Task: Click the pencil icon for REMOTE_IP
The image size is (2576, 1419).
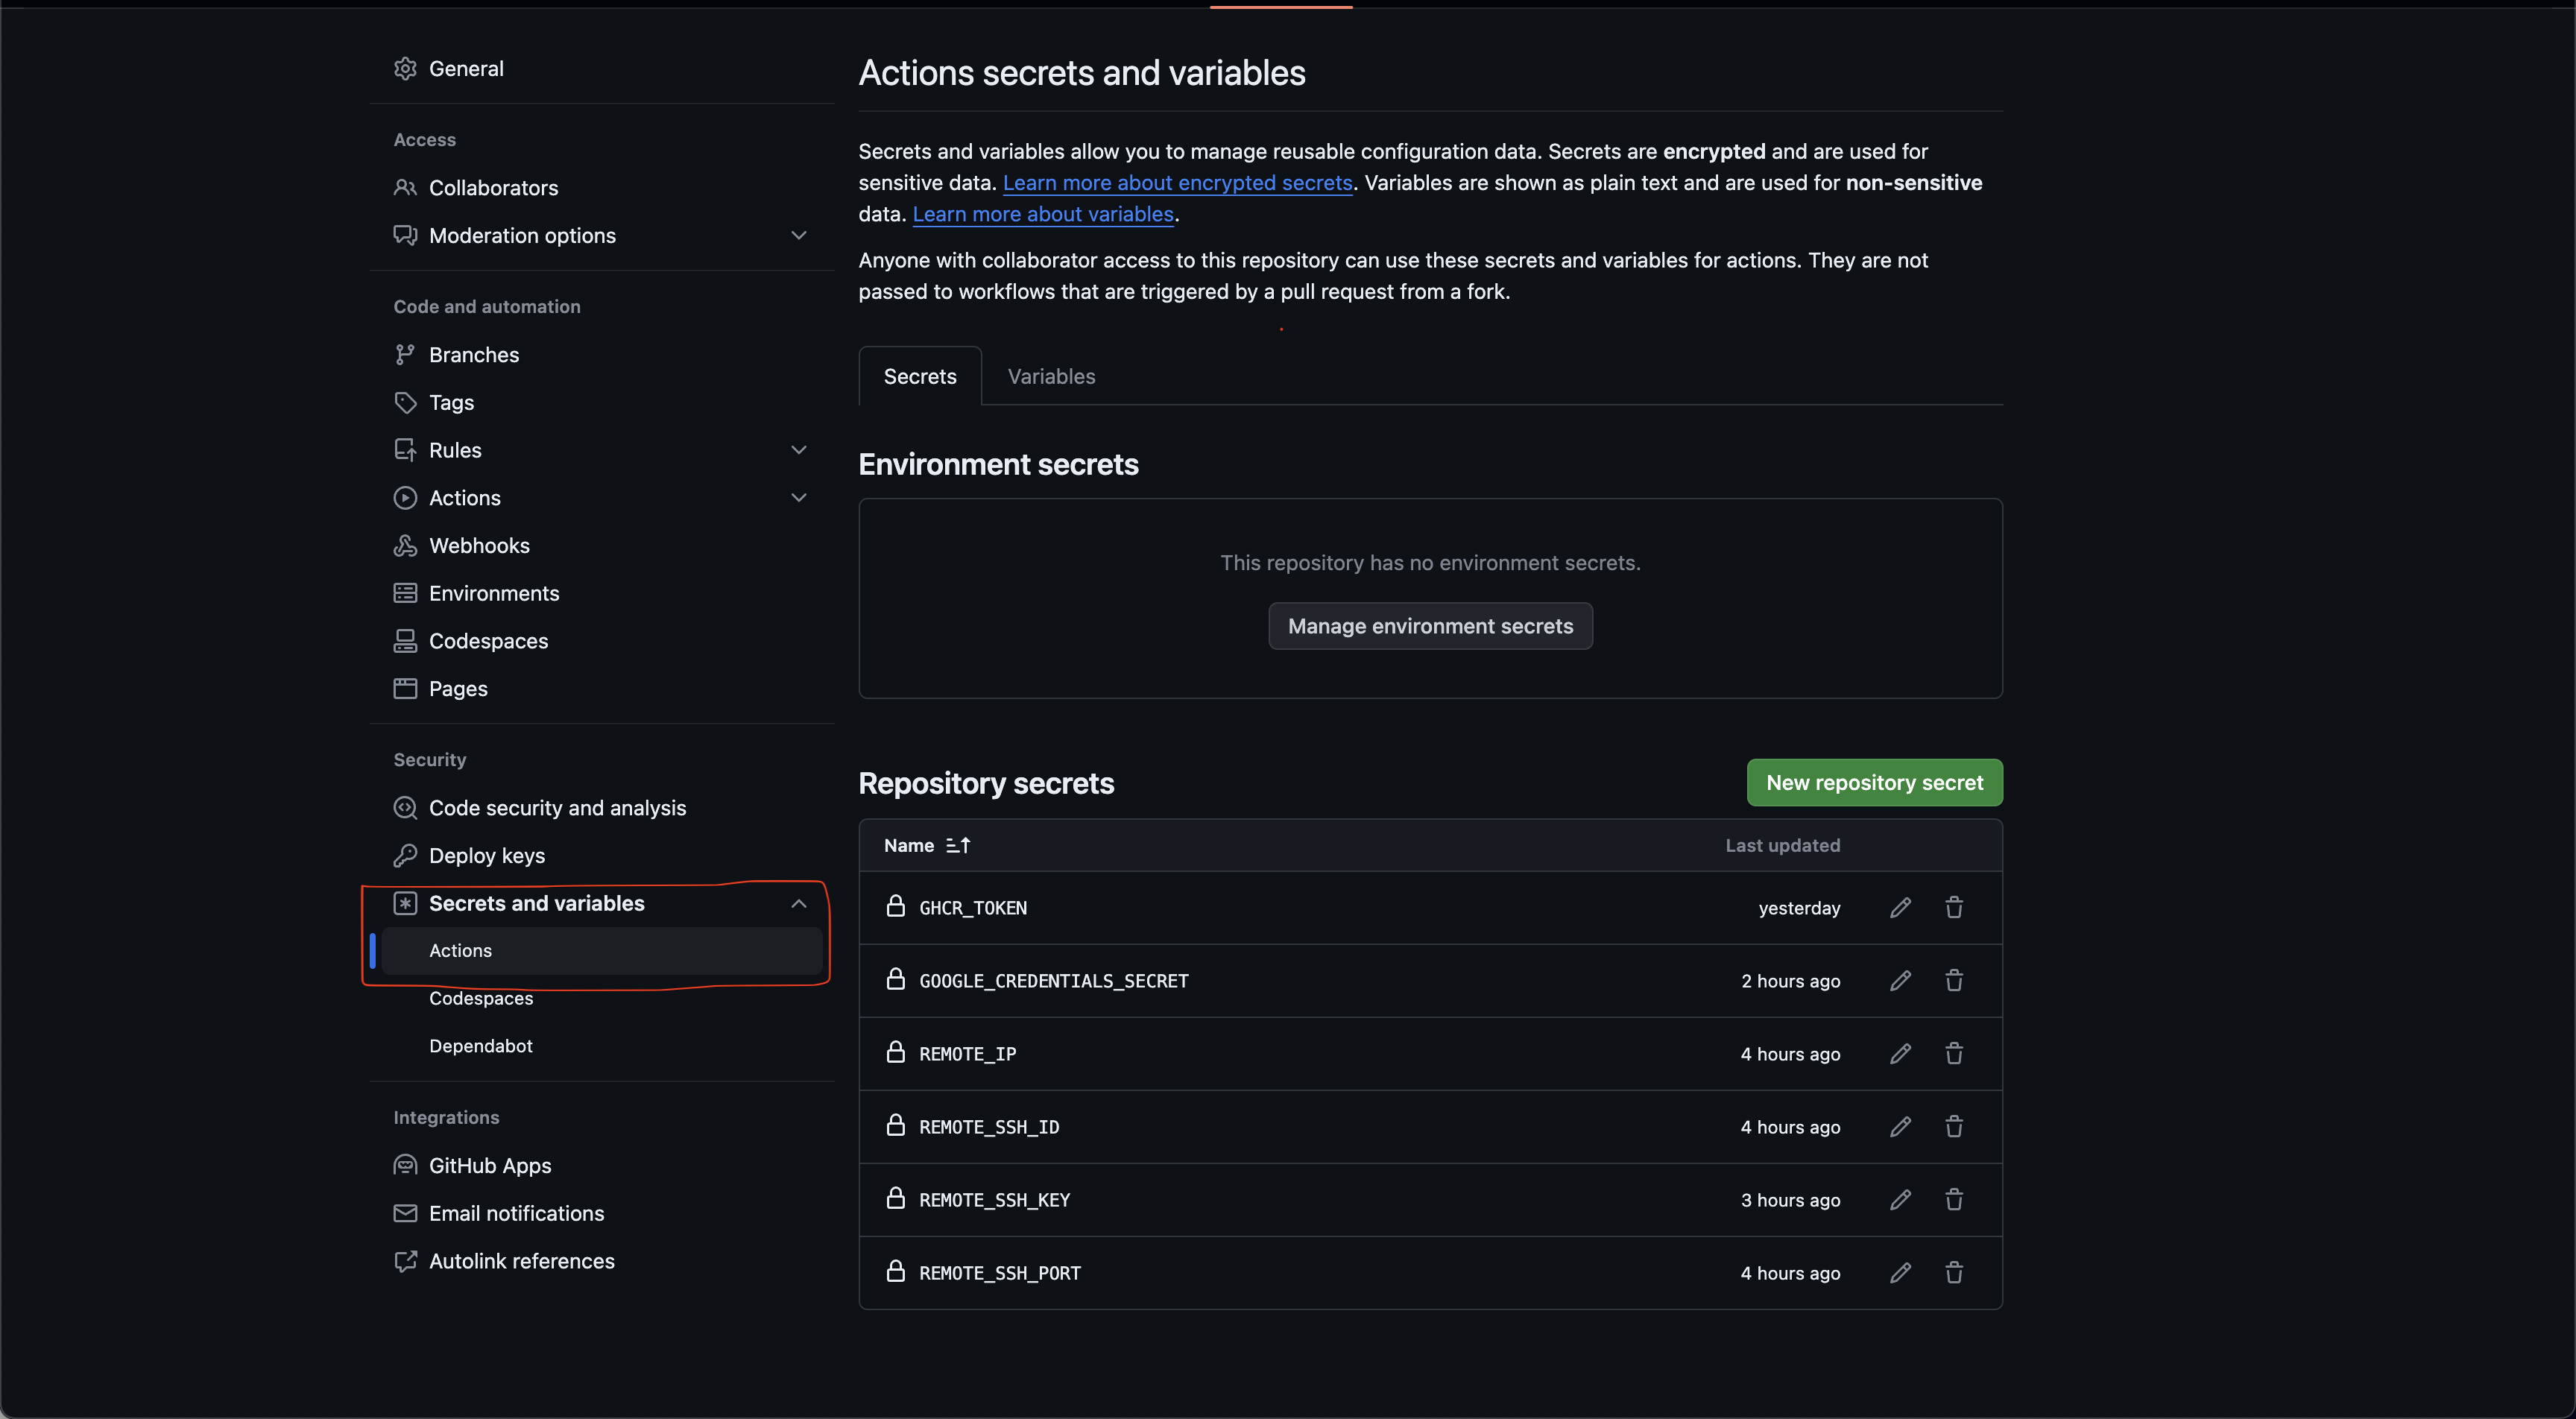Action: coord(1900,1053)
